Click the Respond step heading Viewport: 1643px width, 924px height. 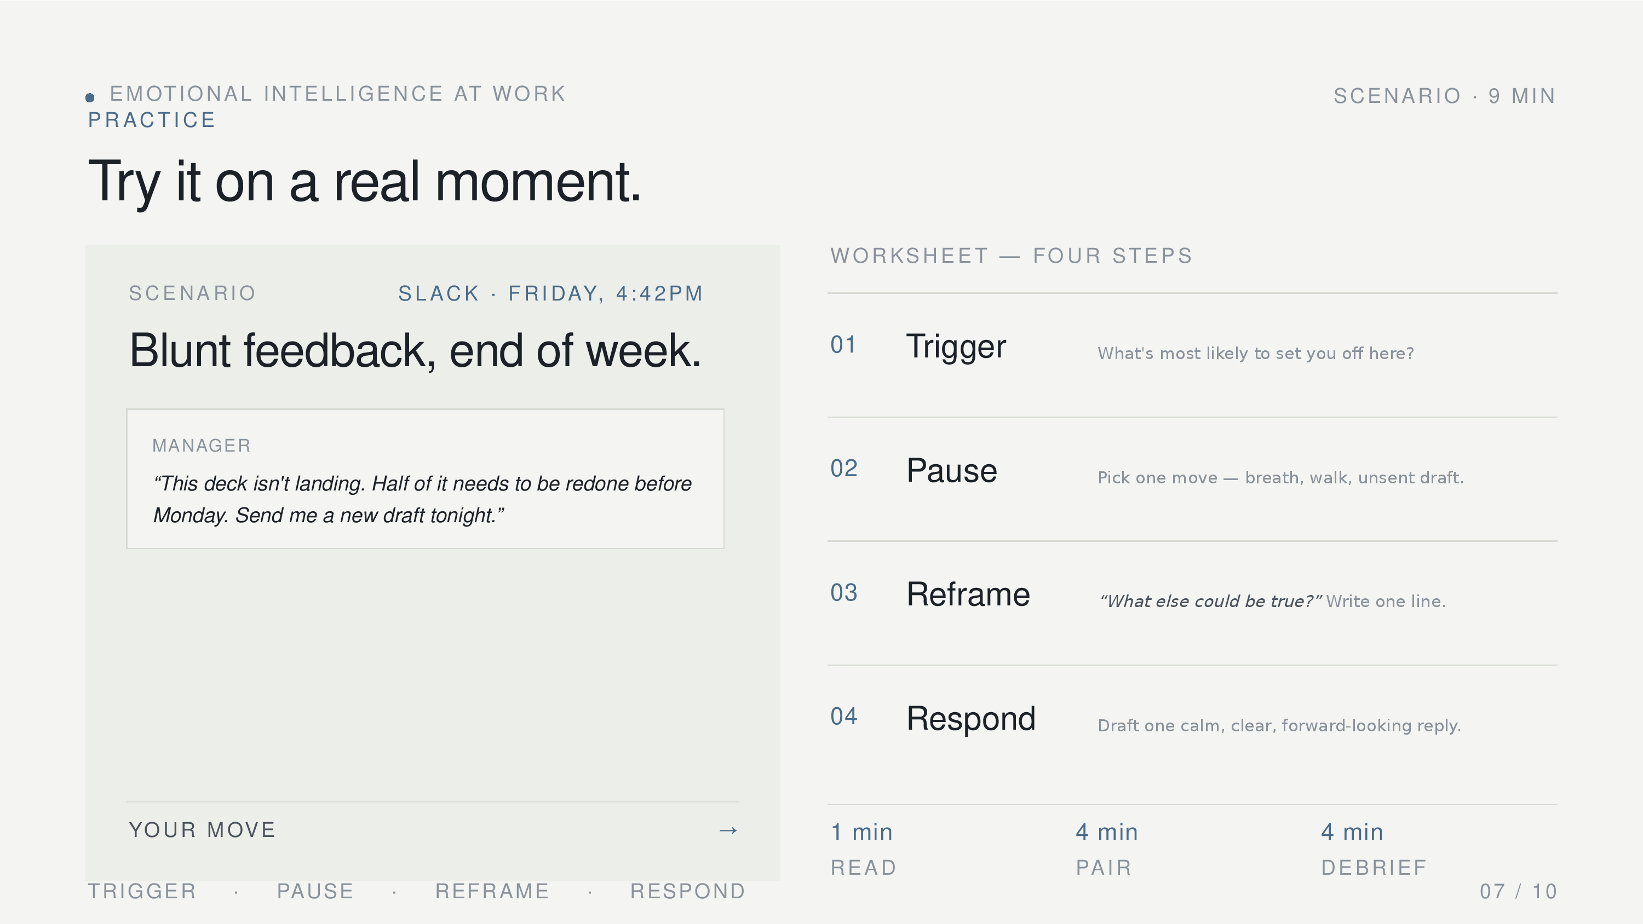970,719
